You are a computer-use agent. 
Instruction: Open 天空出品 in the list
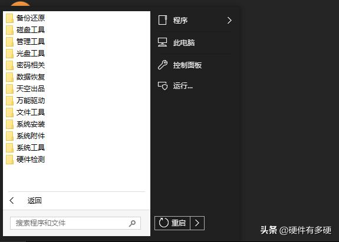[31, 89]
